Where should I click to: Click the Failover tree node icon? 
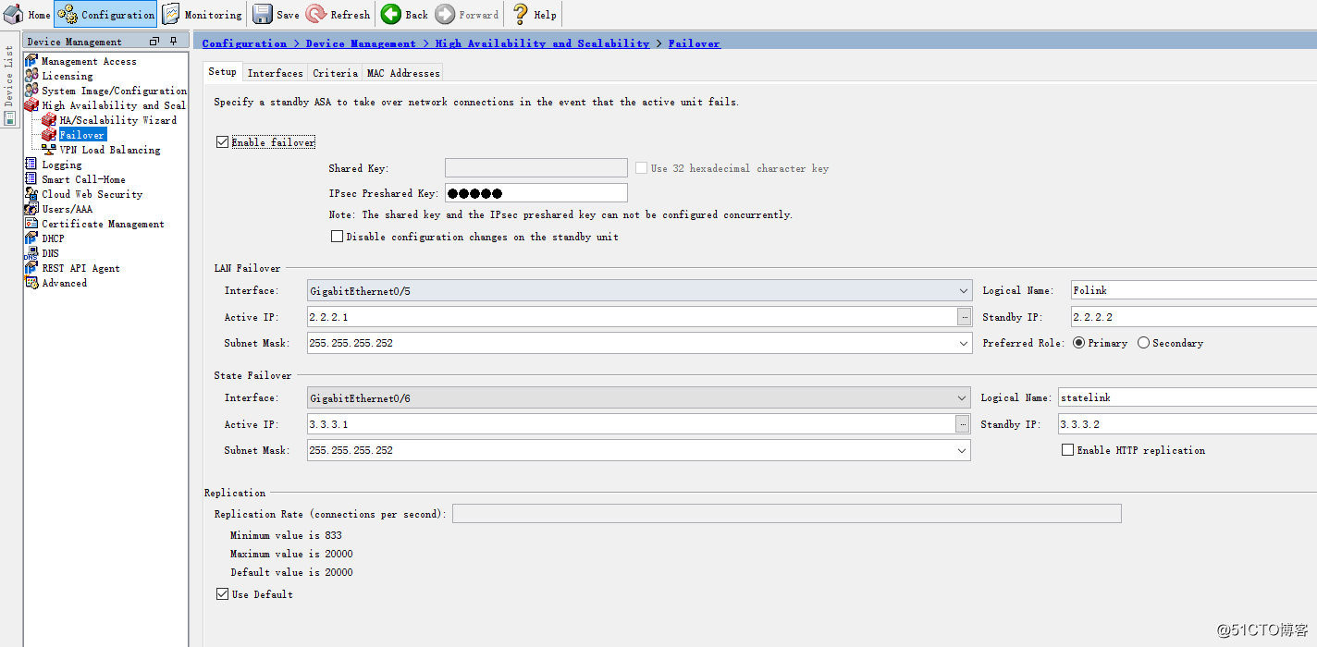(x=49, y=135)
